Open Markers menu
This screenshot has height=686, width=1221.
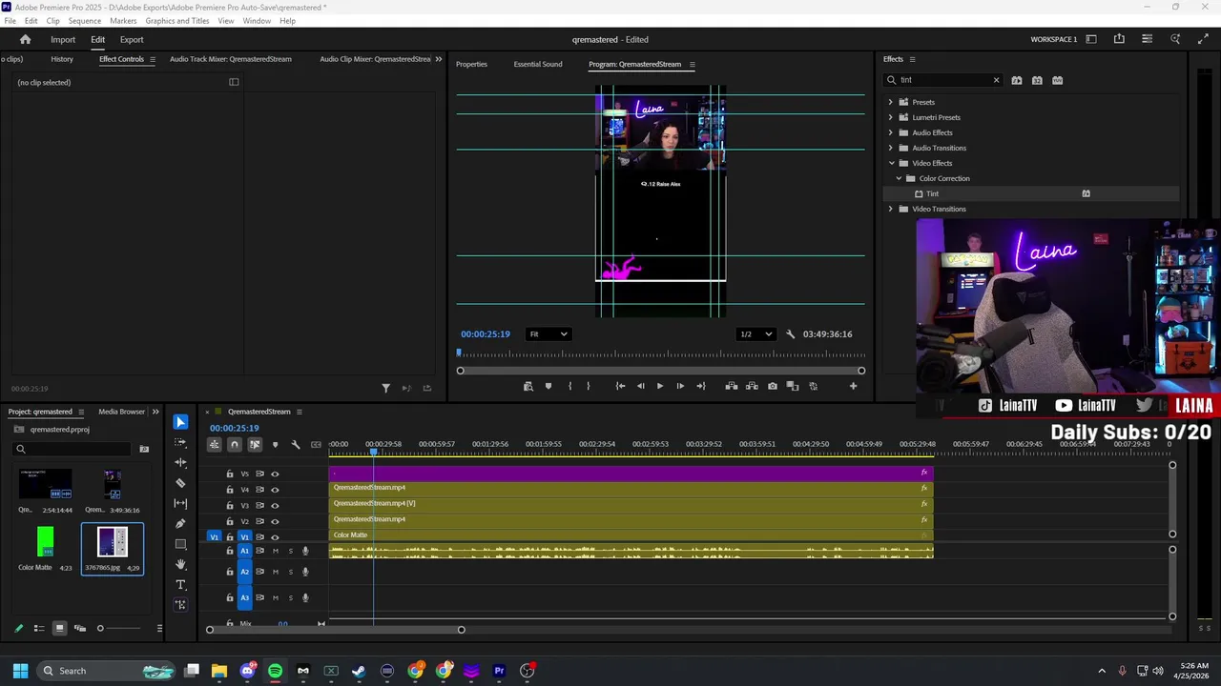123,21
